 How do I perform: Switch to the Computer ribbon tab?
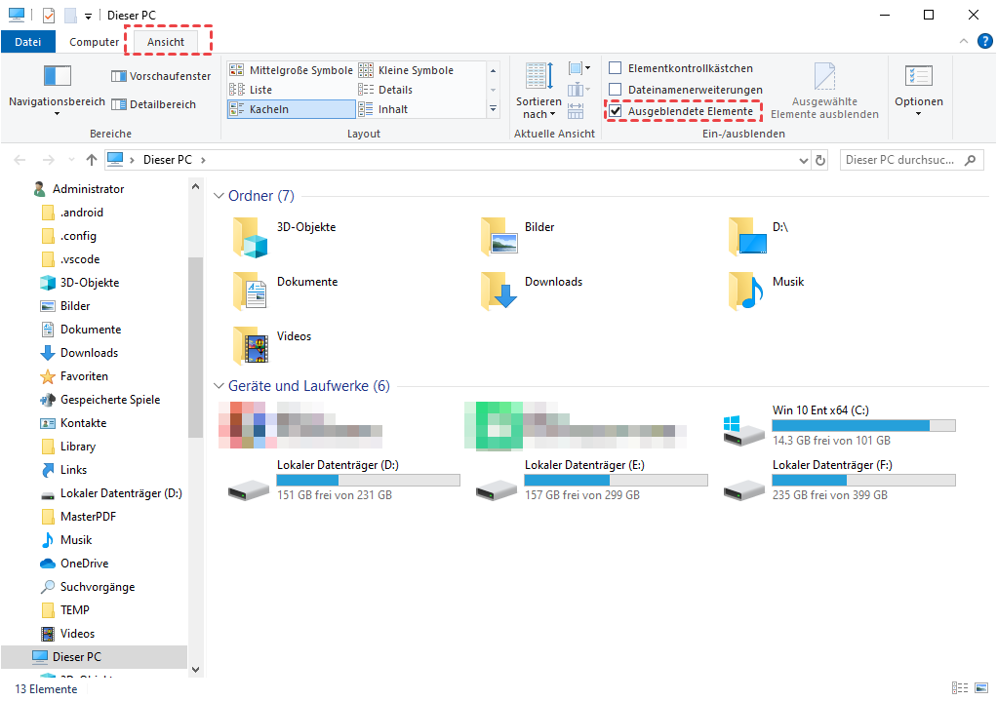pyautogui.click(x=95, y=42)
